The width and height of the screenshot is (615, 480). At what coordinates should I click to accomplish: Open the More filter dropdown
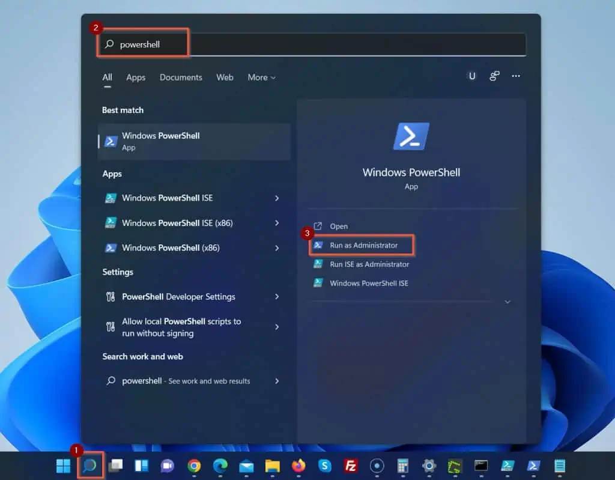click(x=261, y=77)
